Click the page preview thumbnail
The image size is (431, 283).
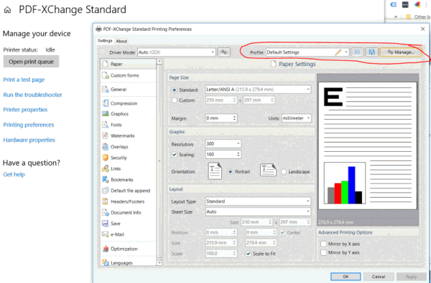(x=368, y=145)
